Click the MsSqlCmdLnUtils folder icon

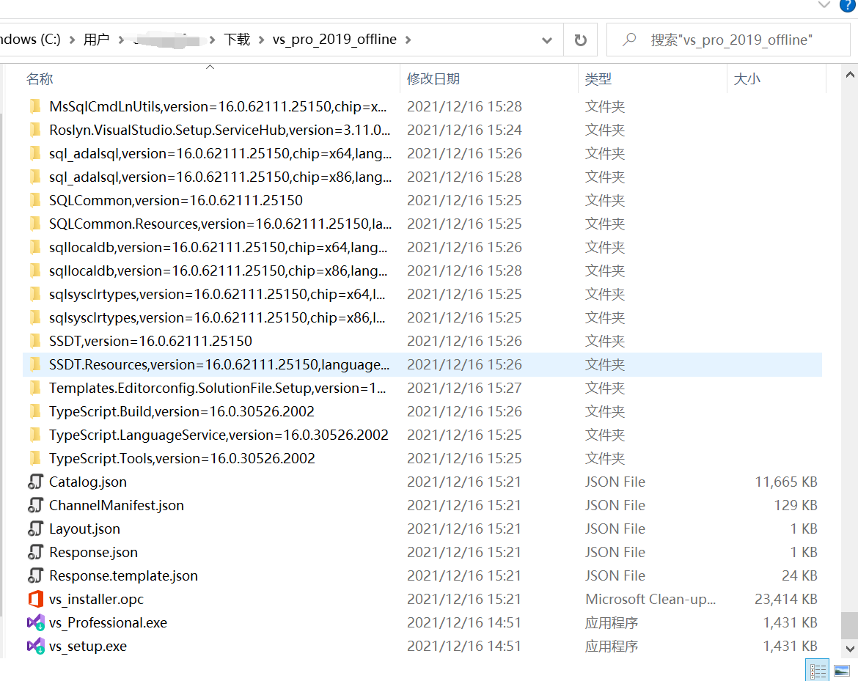36,106
